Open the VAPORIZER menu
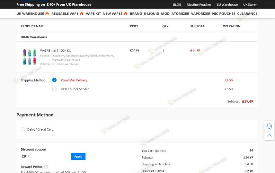275x173 pixels. pos(201,14)
